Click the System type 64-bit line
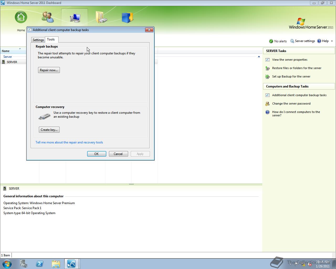This screenshot has width=336, height=269. 29,213
